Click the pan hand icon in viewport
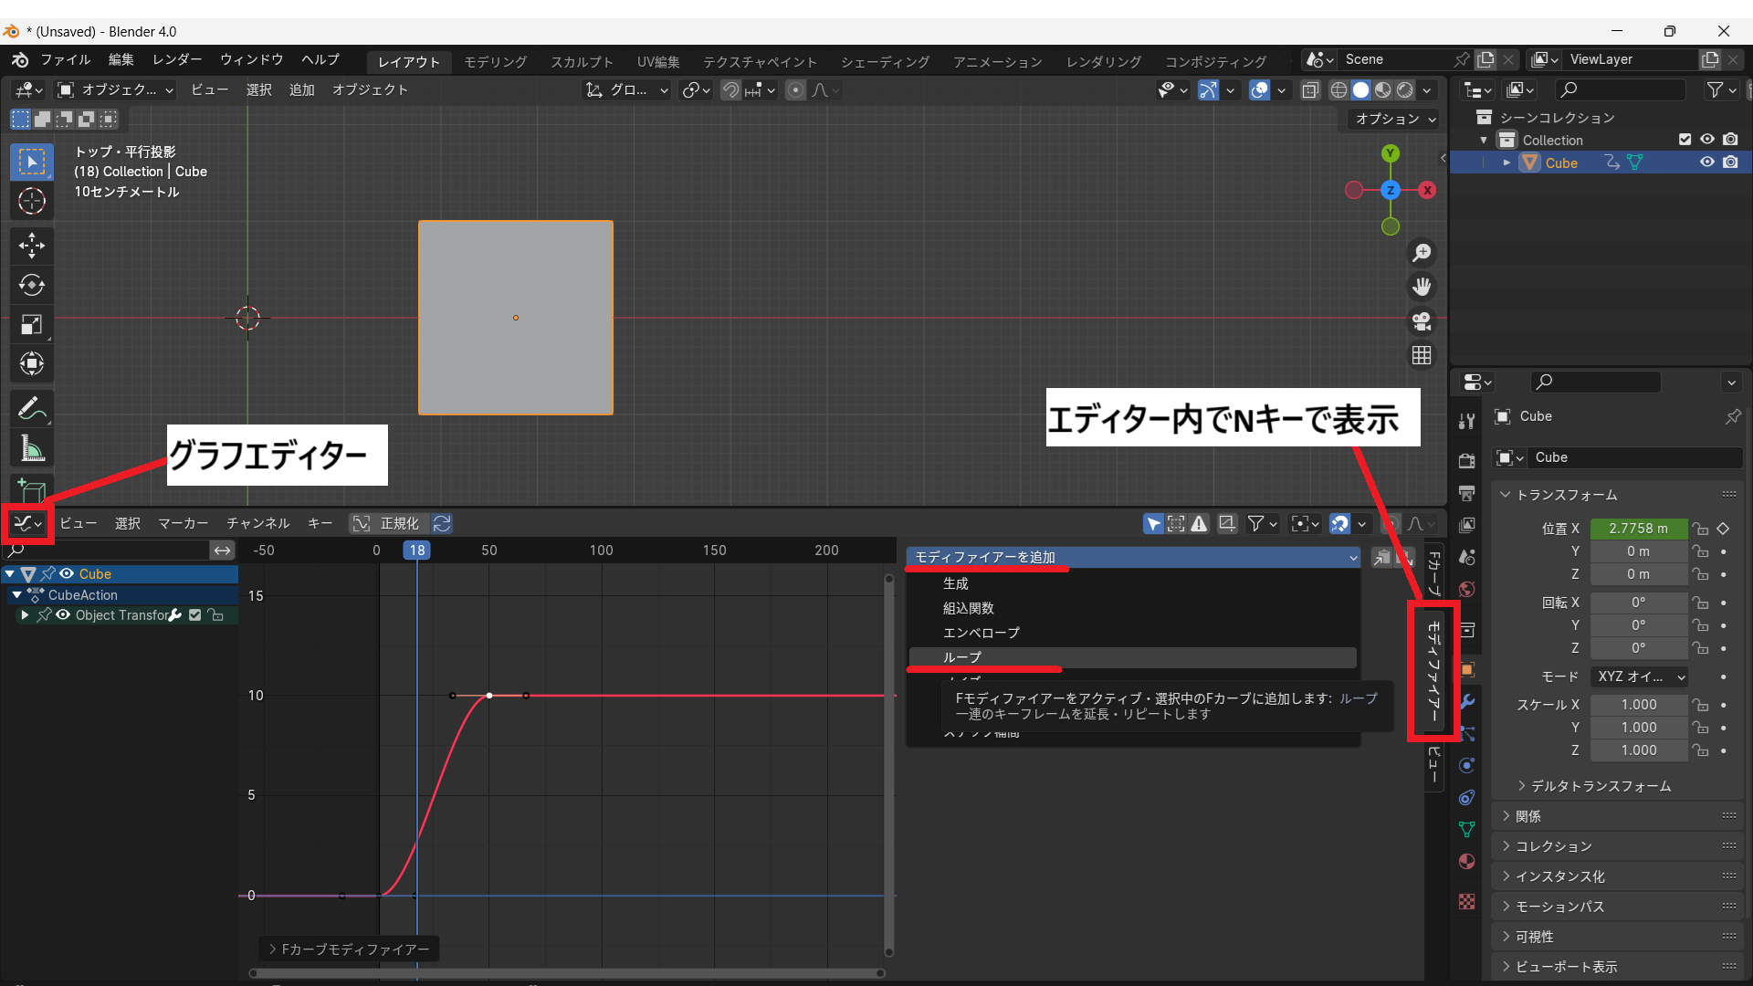1753x986 pixels. 1422,287
